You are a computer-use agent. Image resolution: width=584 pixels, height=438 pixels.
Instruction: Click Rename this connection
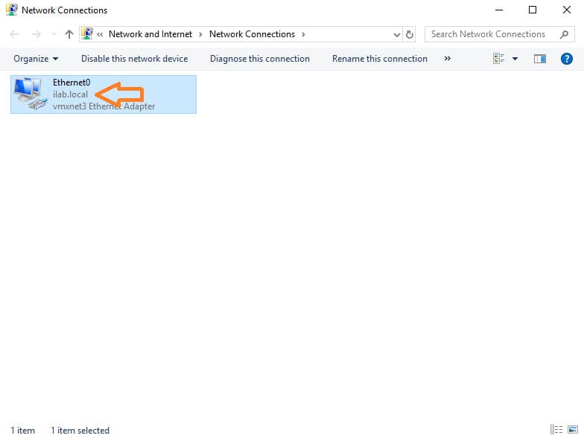(x=379, y=59)
